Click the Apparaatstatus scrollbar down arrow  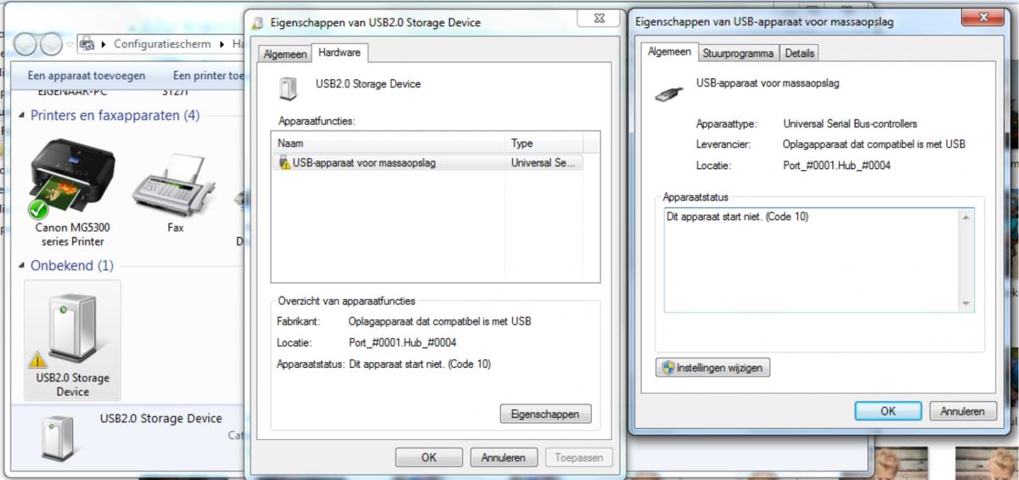pos(966,304)
